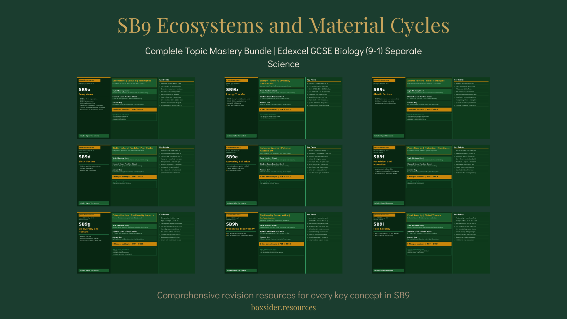Open the SB9g Biodiversity and Humans card thumbnail

136,243
